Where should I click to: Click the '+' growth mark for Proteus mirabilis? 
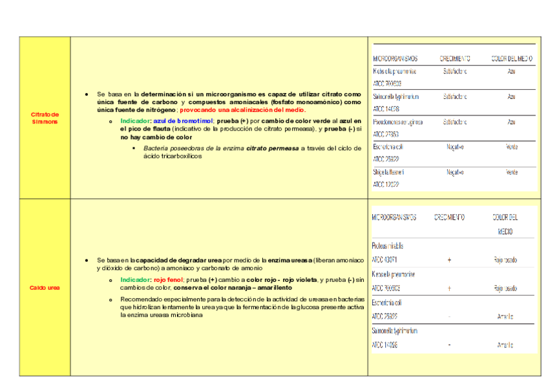click(x=449, y=260)
